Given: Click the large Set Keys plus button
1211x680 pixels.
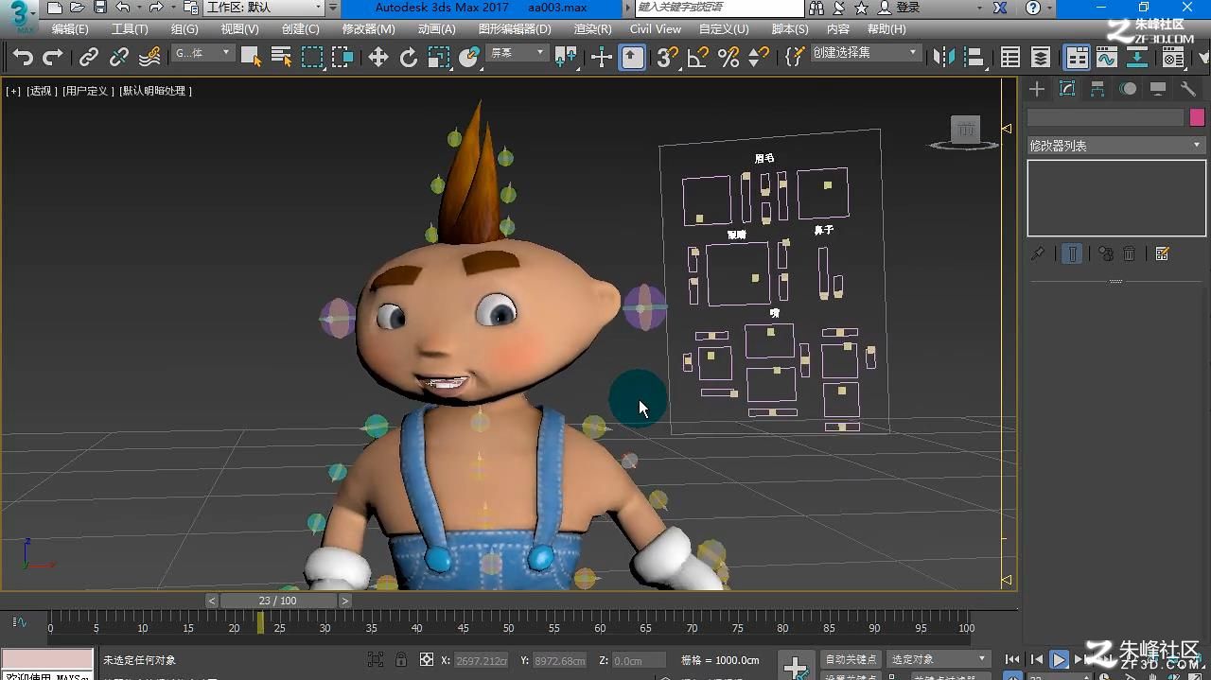Looking at the screenshot, I should pyautogui.click(x=796, y=666).
